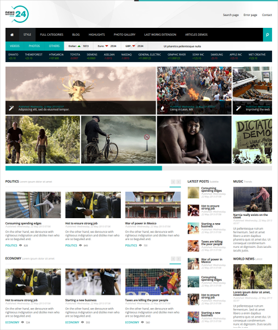Switch to the PHOTOS tab

point(34,46)
